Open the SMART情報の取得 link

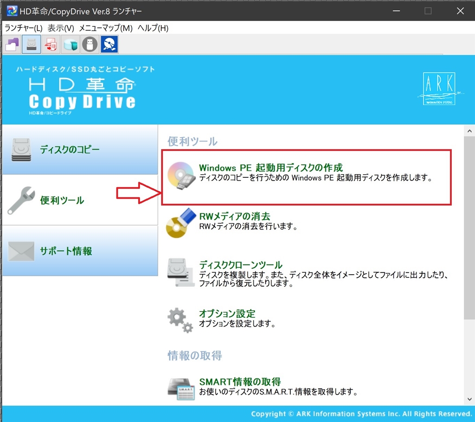(240, 382)
